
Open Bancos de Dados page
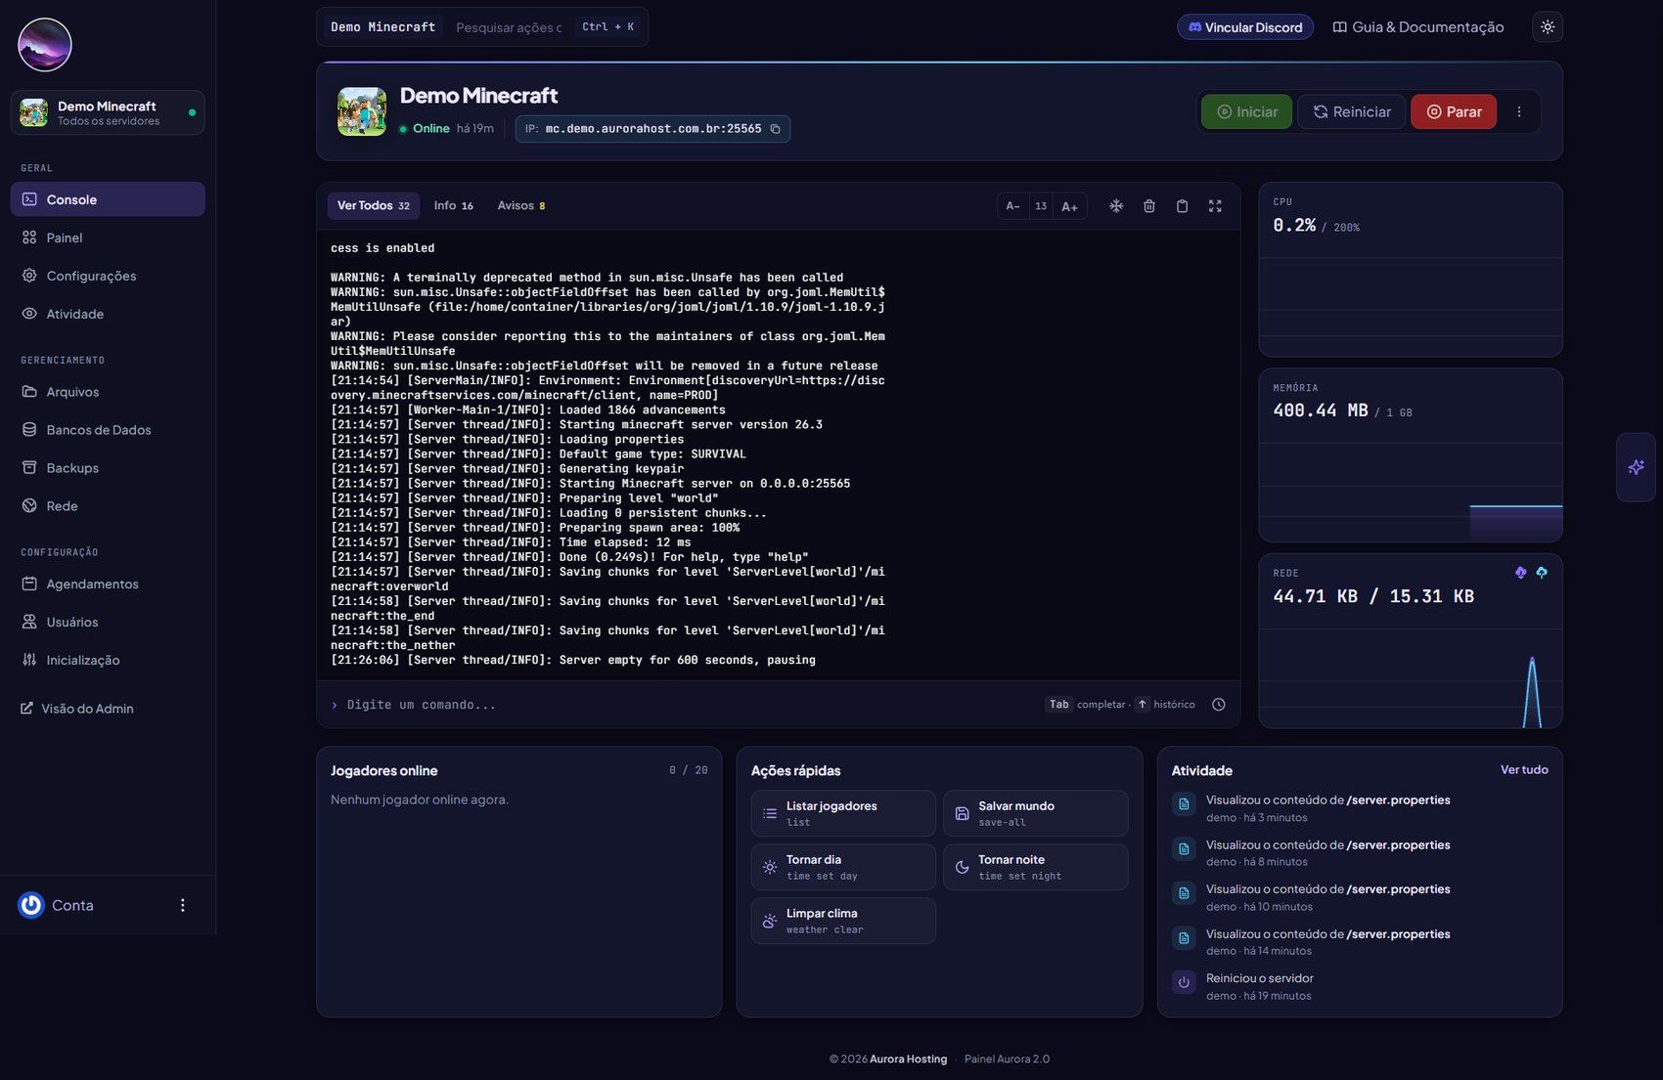(108, 430)
